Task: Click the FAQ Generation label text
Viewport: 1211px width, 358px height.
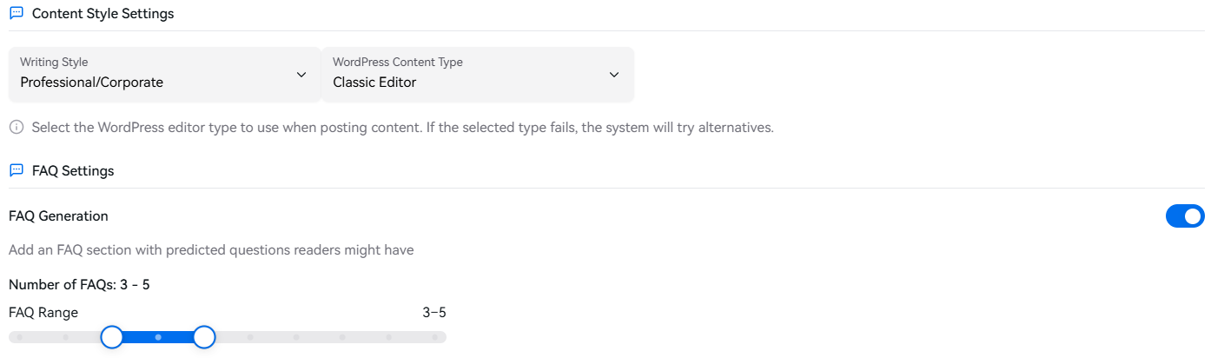Action: [58, 216]
